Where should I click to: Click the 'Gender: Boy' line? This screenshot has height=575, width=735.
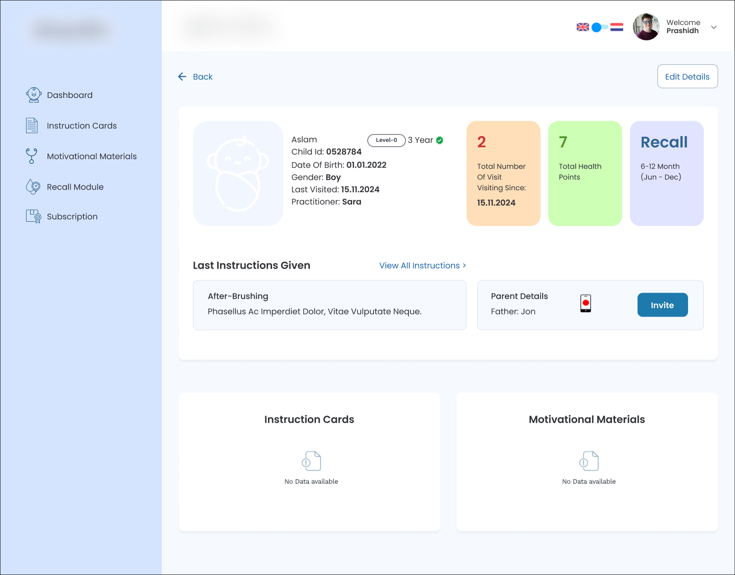(316, 177)
